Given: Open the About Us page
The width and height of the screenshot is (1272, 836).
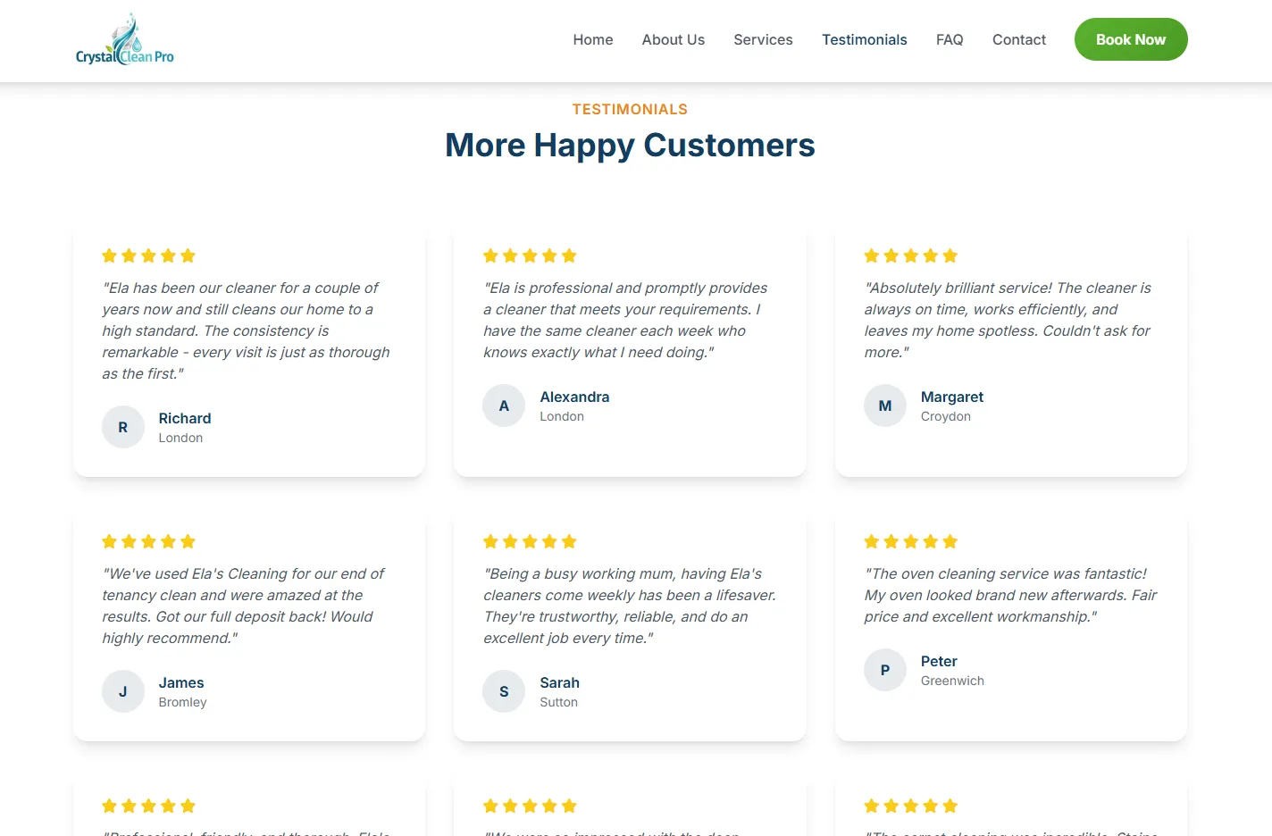Looking at the screenshot, I should [673, 39].
